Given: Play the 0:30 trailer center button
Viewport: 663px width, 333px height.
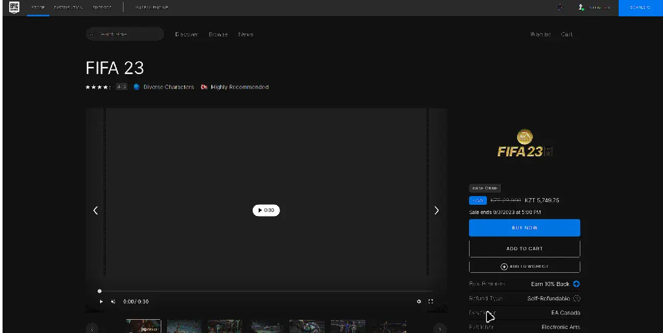Looking at the screenshot, I should pos(266,210).
